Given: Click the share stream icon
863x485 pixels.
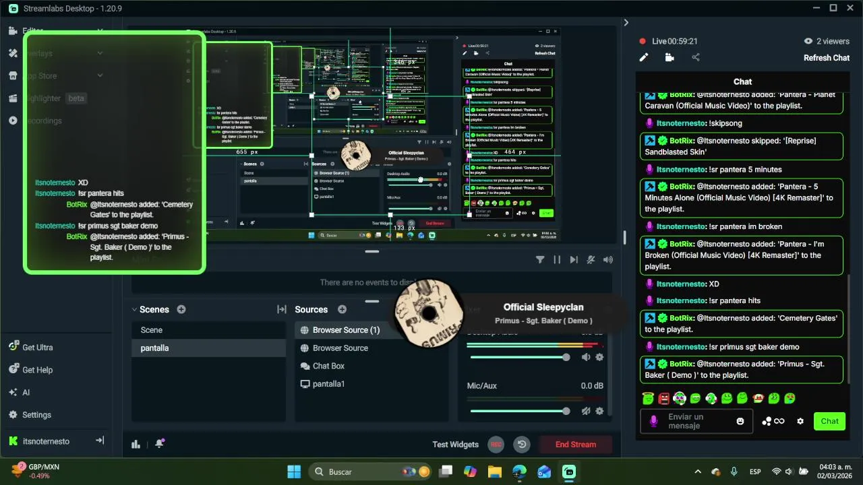Looking at the screenshot, I should coord(696,58).
